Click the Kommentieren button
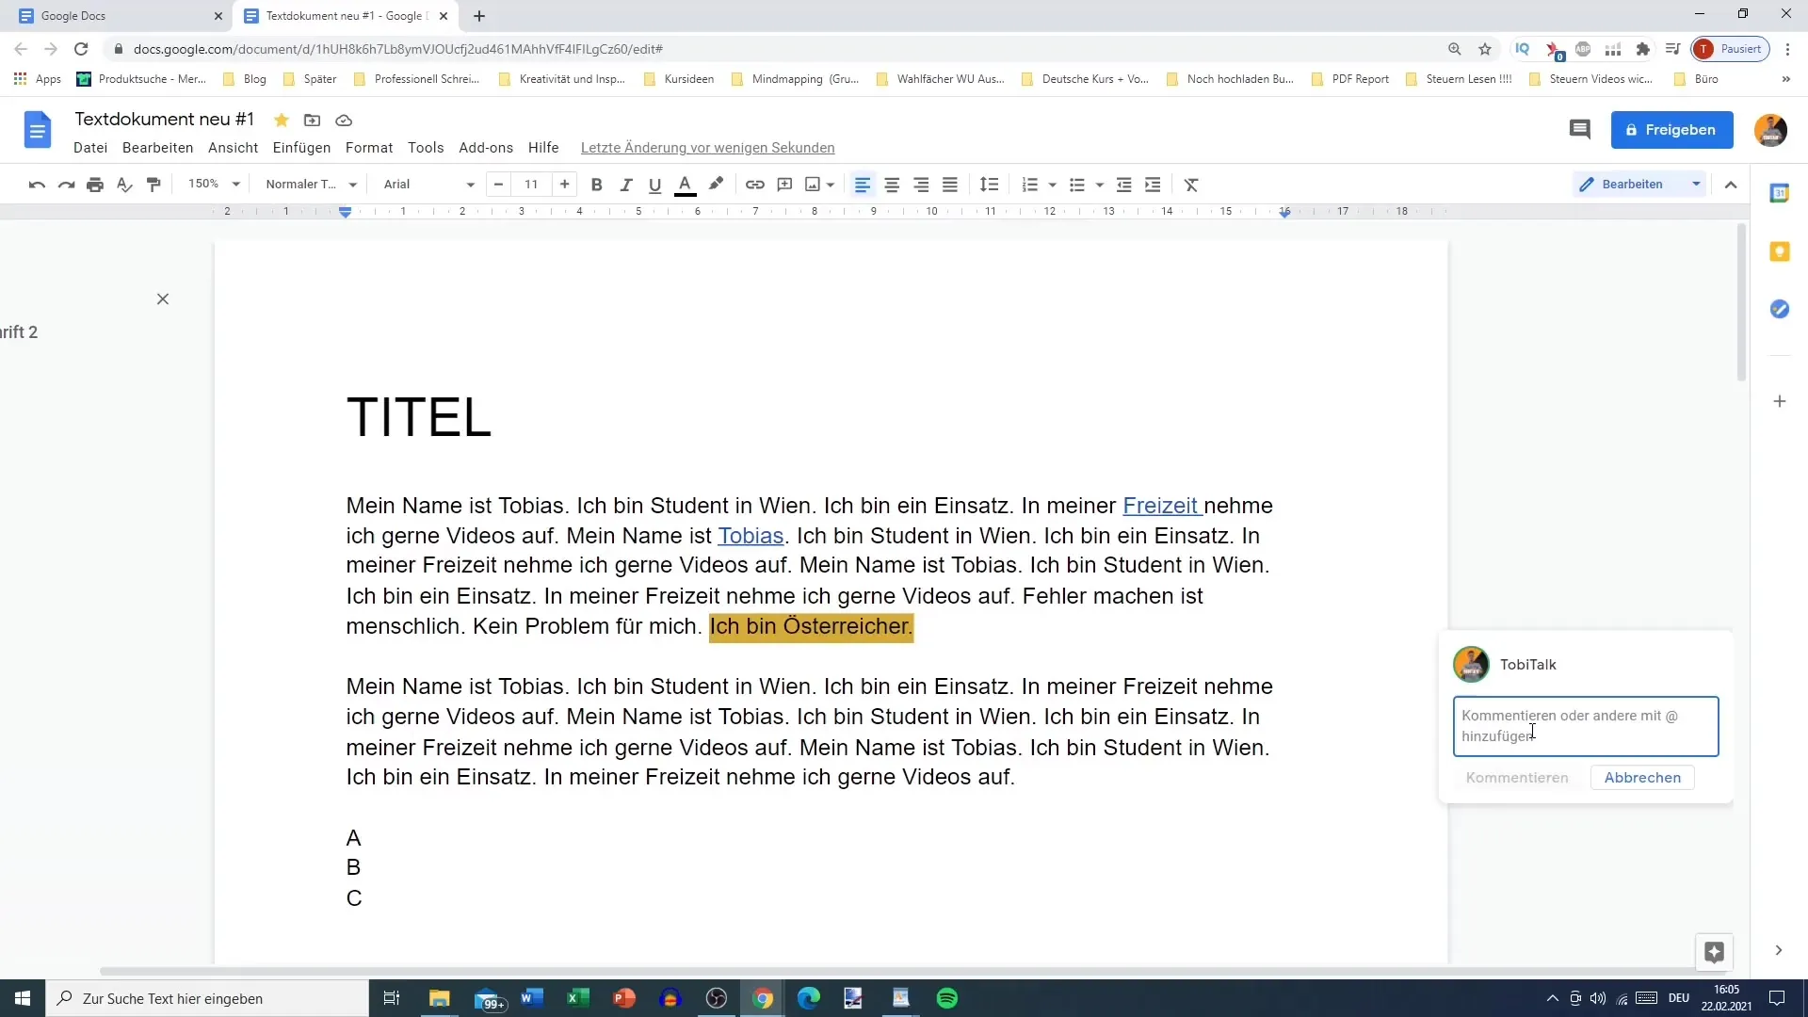The height and width of the screenshot is (1017, 1808). [x=1516, y=776]
